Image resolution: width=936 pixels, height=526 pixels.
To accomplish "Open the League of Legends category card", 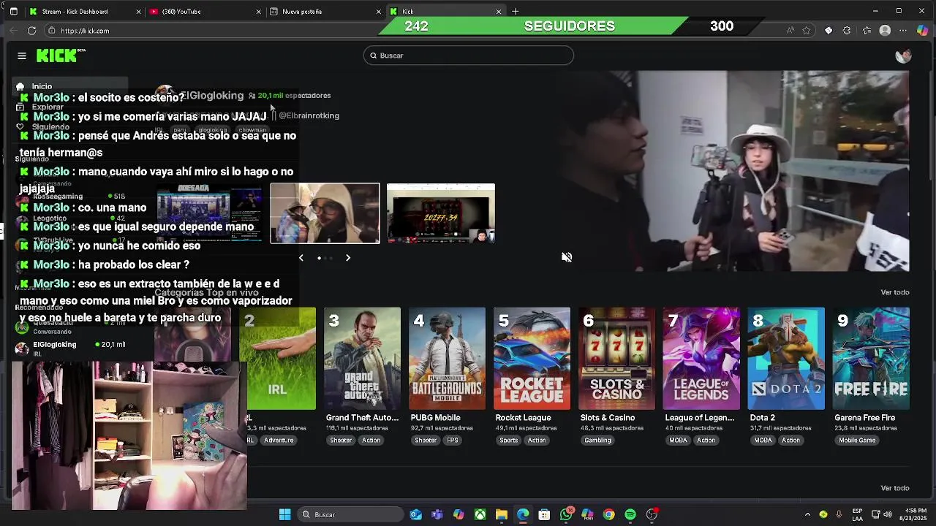I will point(701,358).
